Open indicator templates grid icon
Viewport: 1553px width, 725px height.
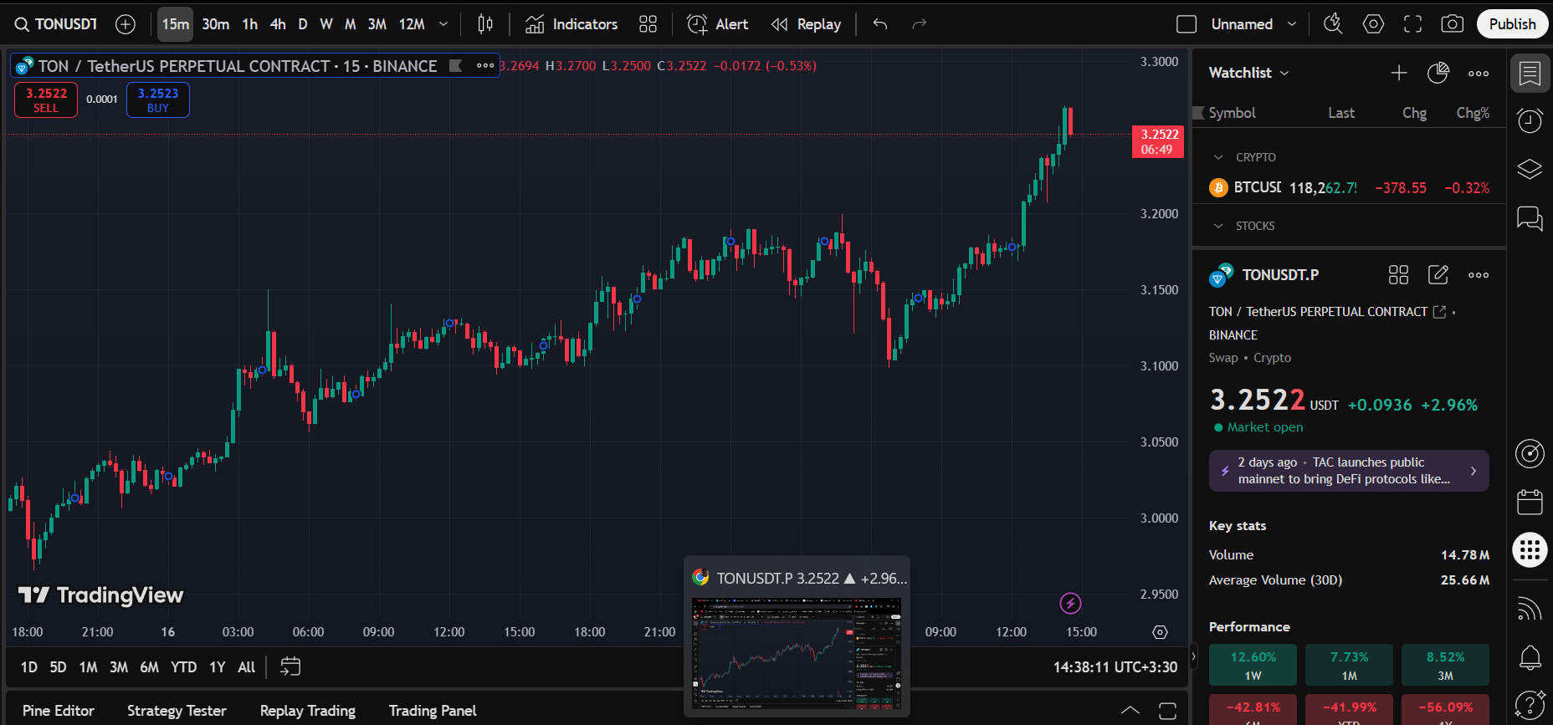coord(648,24)
